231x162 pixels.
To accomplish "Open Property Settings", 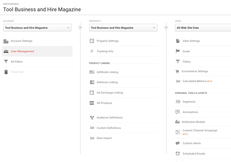I will click(x=108, y=41).
